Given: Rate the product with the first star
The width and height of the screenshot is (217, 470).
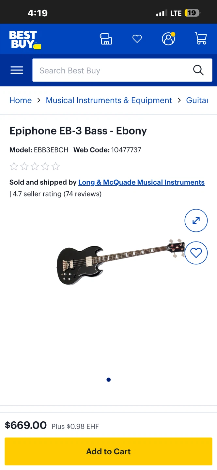Looking at the screenshot, I should tap(14, 166).
